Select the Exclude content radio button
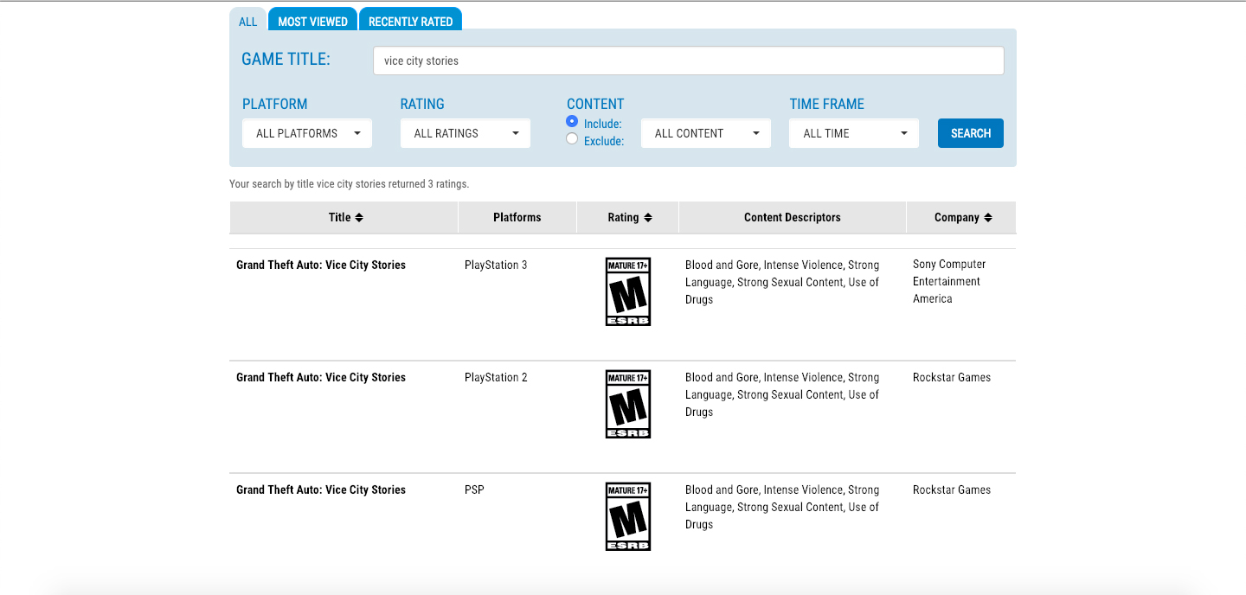Image resolution: width=1246 pixels, height=595 pixels. pyautogui.click(x=572, y=139)
